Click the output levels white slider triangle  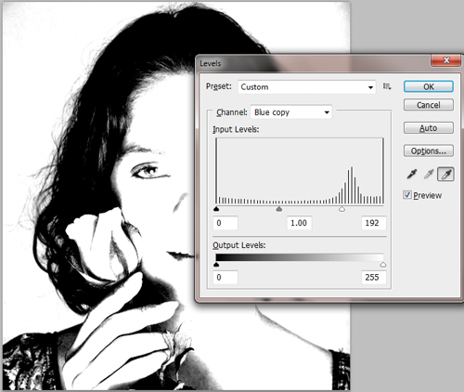(x=383, y=265)
